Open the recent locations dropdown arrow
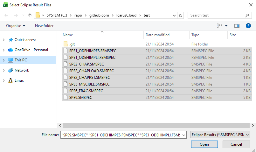Image resolution: width=256 pixels, height=152 pixels. tap(23, 15)
